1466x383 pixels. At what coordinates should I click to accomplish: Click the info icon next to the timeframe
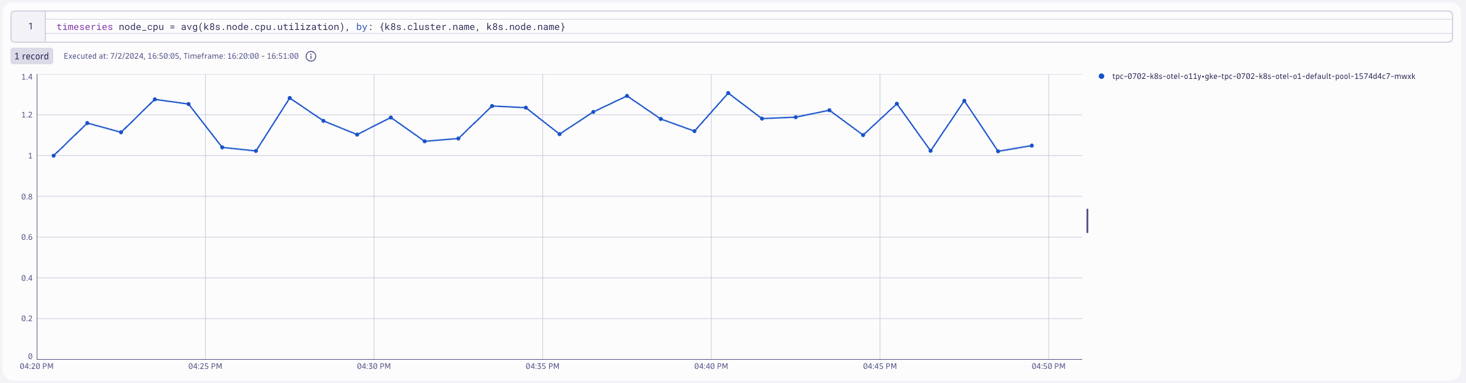pyautogui.click(x=311, y=56)
